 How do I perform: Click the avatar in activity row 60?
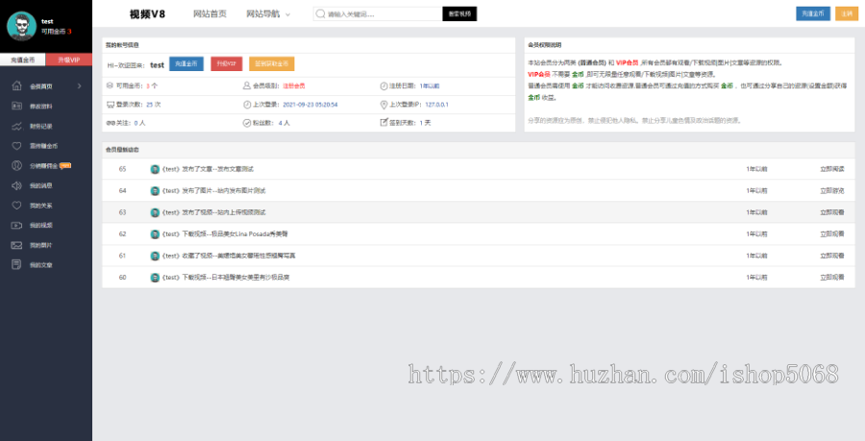(x=155, y=278)
